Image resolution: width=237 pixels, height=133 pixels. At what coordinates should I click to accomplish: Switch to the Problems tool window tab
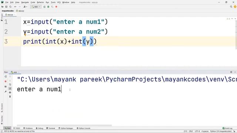click(x=28, y=128)
